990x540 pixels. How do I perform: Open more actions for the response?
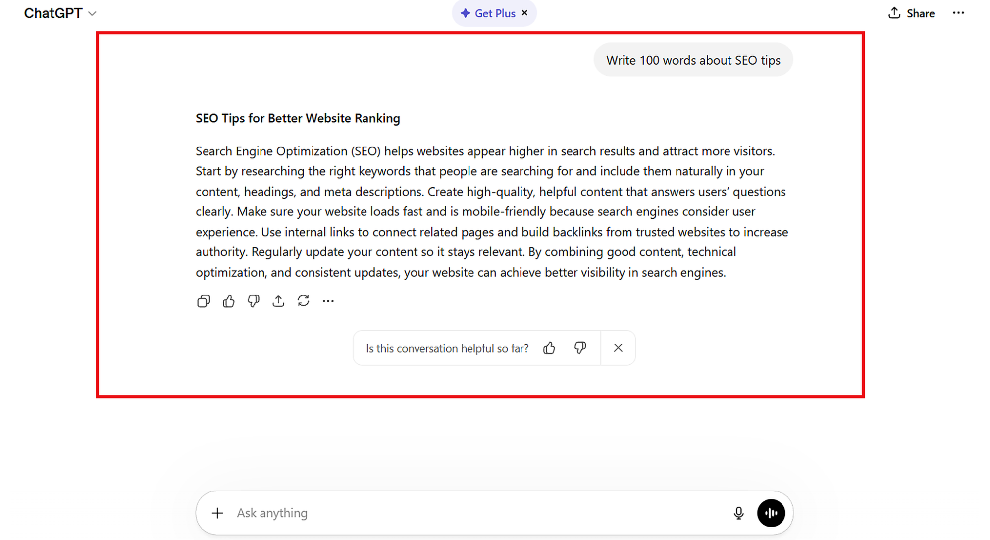point(328,301)
